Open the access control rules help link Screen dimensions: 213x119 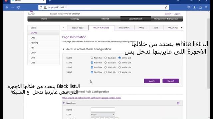click(92, 98)
